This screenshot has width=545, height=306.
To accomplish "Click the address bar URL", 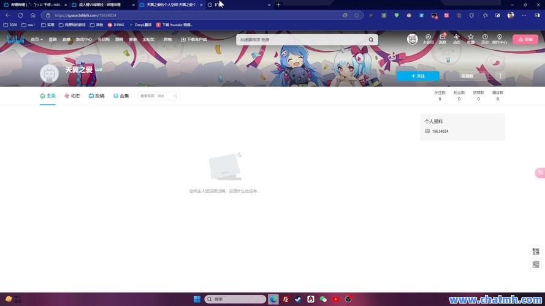I will (85, 15).
